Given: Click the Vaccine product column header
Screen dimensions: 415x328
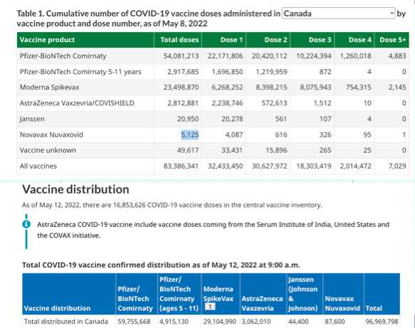Looking at the screenshot, I should click(85, 40).
